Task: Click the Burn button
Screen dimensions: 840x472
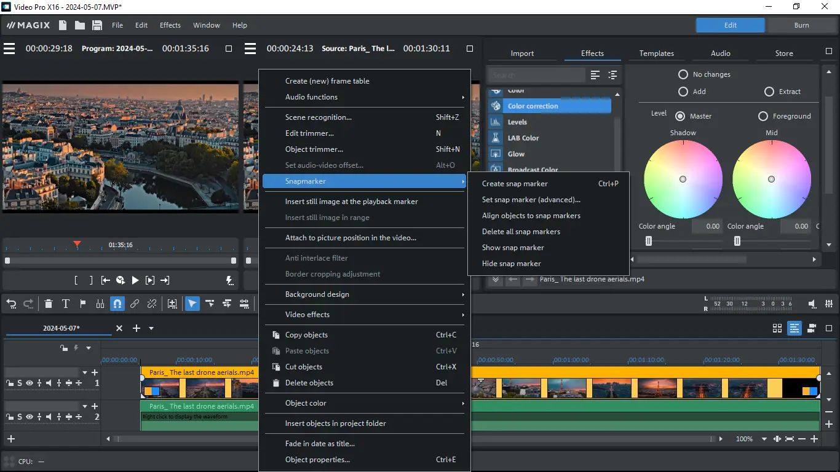Action: [x=801, y=25]
